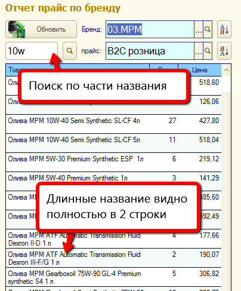Click the 10w search text field

32,51
